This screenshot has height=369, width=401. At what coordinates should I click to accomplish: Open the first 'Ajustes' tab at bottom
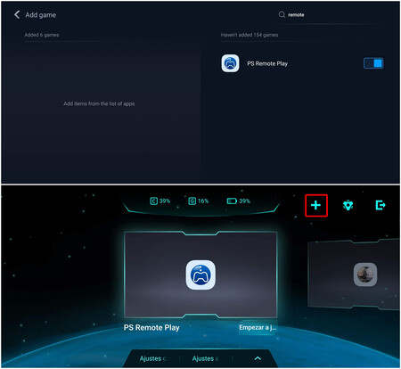click(153, 358)
